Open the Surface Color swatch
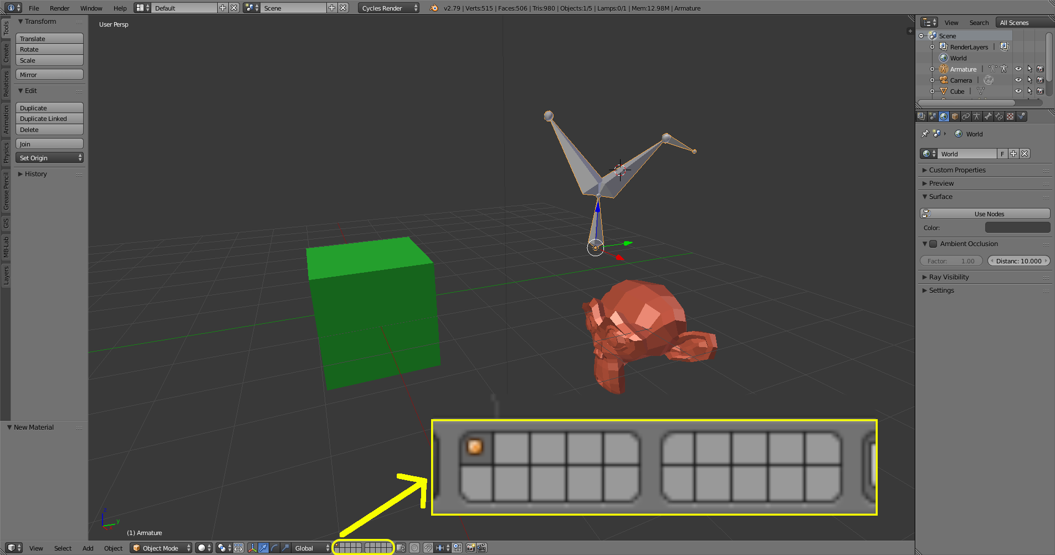This screenshot has height=555, width=1055. pos(1017,227)
